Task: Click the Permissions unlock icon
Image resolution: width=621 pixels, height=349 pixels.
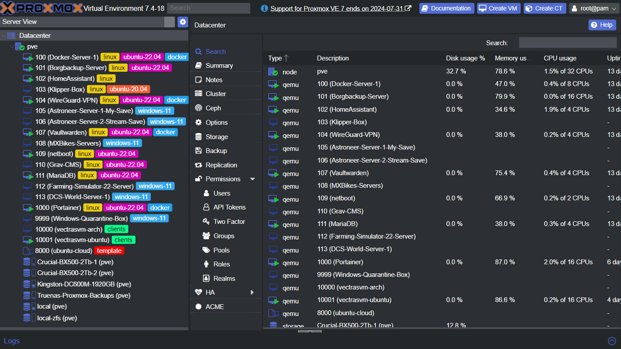Action: 199,179
